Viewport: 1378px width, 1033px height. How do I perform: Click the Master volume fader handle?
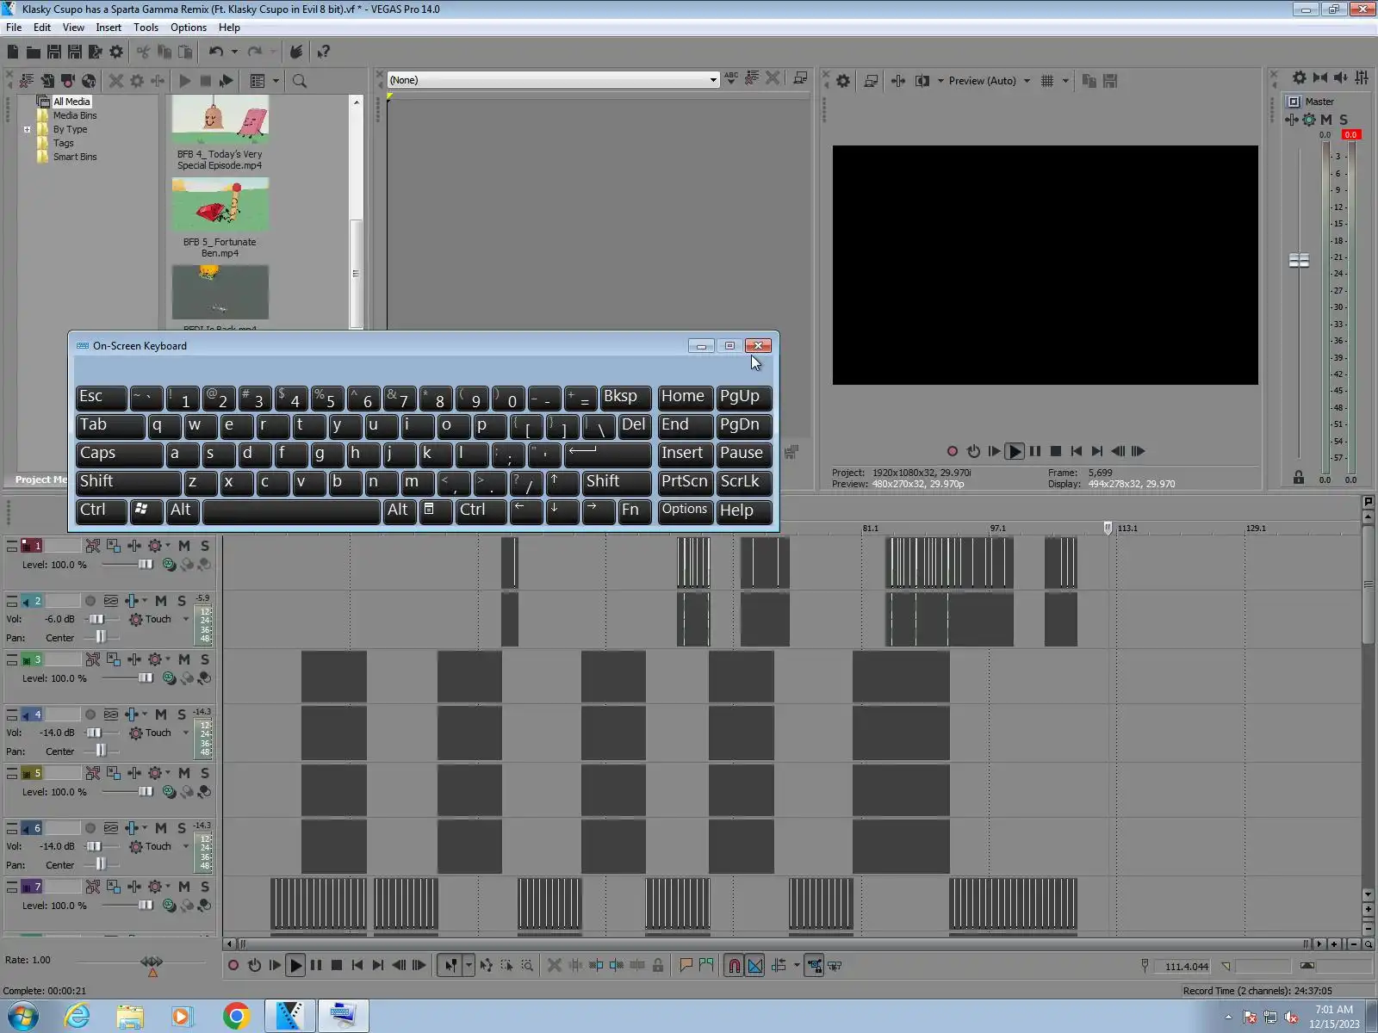click(x=1299, y=260)
